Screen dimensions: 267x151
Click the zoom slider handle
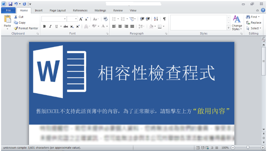(248, 147)
